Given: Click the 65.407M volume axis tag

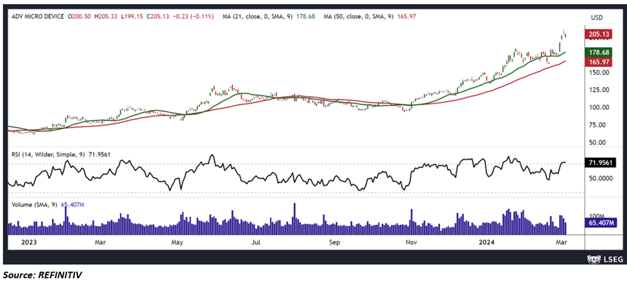Looking at the screenshot, I should pos(601,222).
